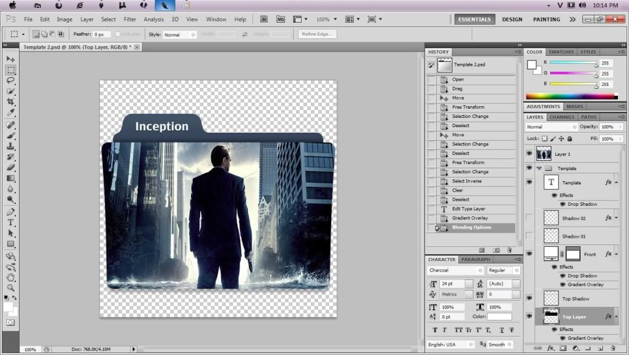Image resolution: width=629 pixels, height=355 pixels.
Task: Select the Brush tool
Action: (10, 135)
